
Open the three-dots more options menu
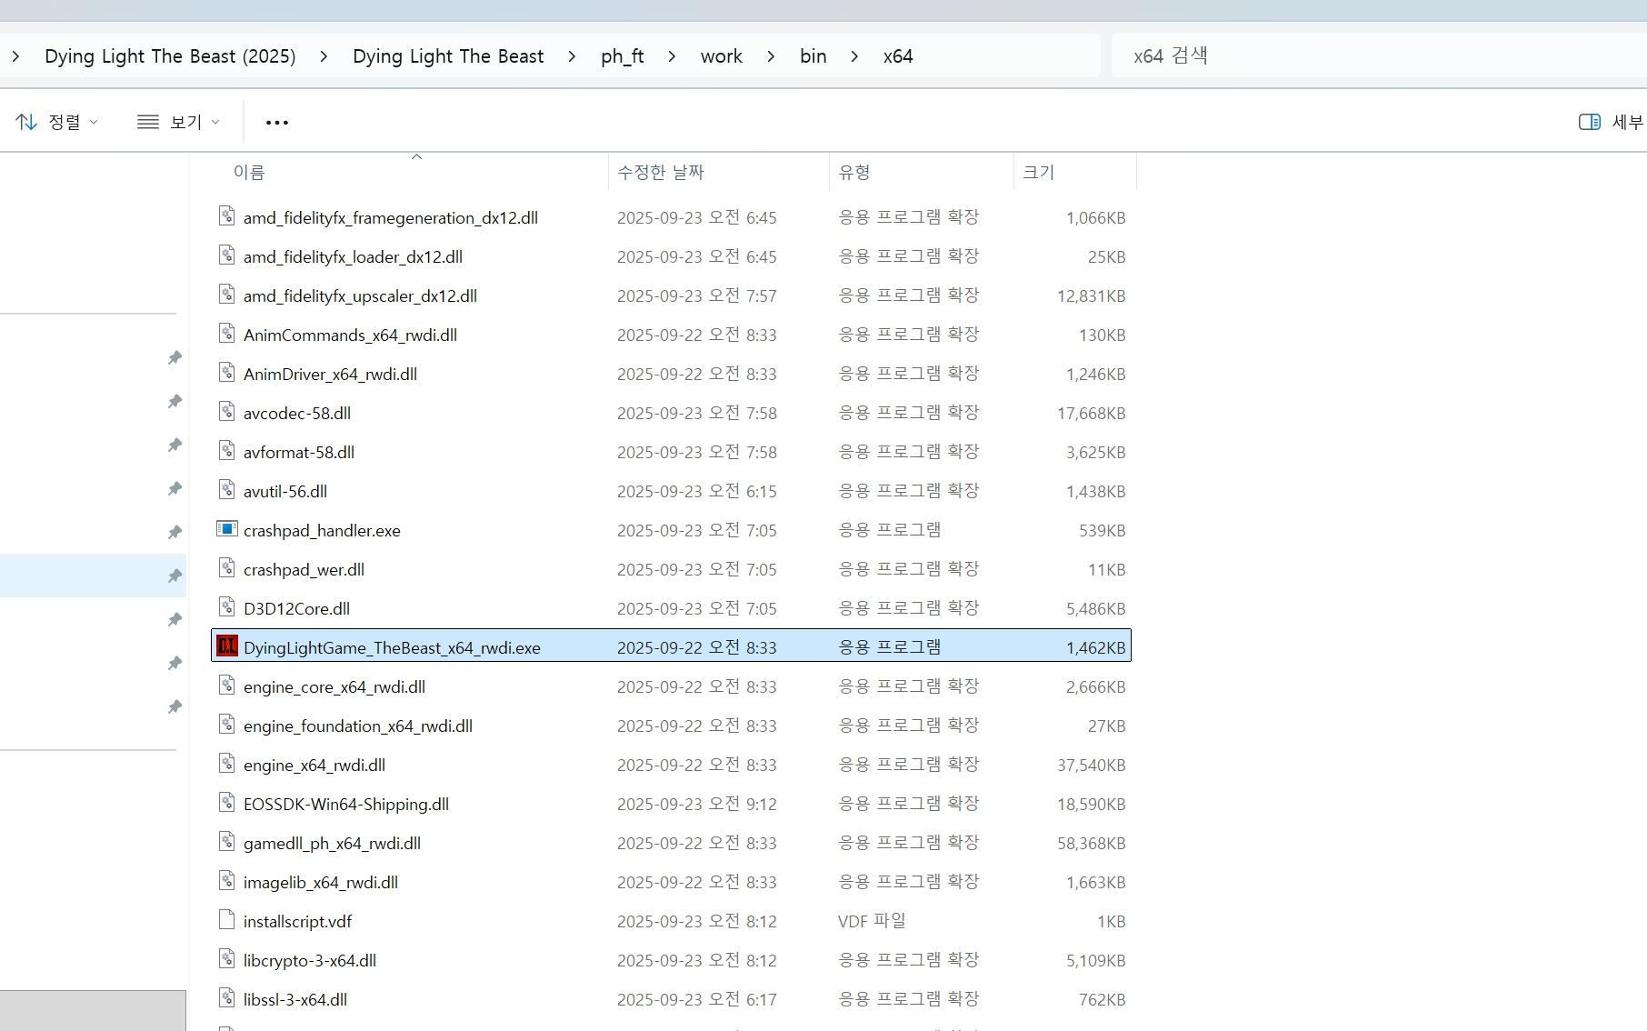click(x=277, y=122)
